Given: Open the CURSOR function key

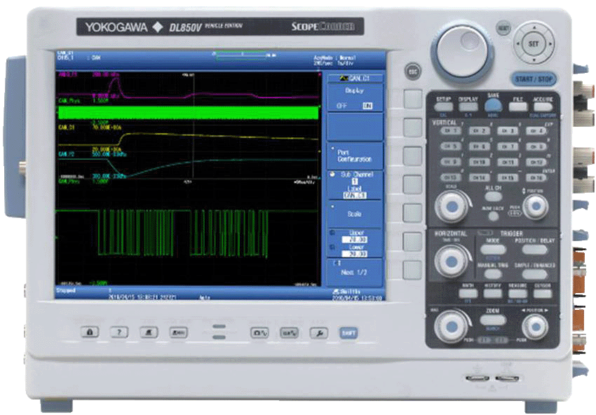Looking at the screenshot, I should 543,294.
